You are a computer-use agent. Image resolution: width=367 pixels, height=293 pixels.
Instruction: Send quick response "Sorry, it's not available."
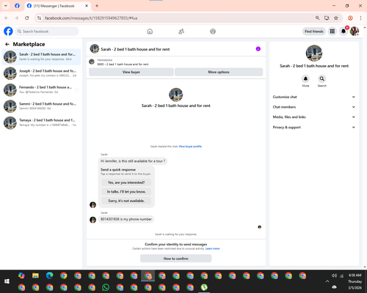[x=126, y=201]
